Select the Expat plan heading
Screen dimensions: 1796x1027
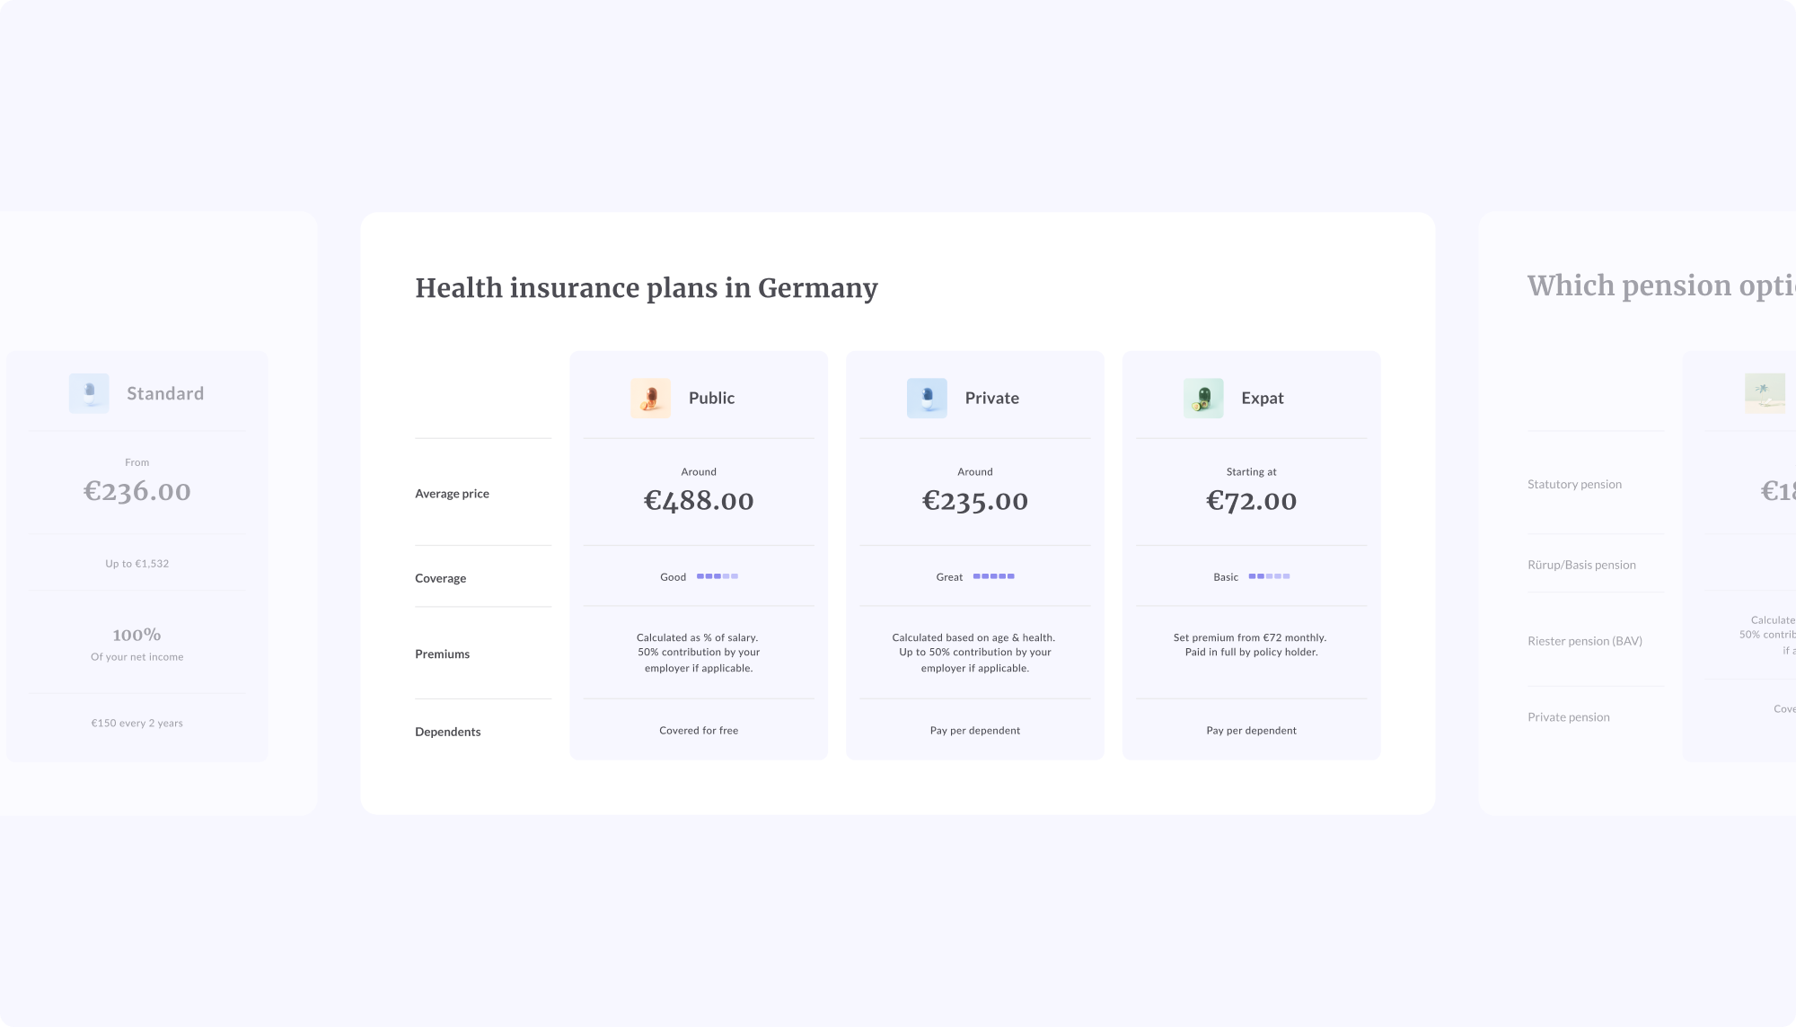pos(1262,398)
